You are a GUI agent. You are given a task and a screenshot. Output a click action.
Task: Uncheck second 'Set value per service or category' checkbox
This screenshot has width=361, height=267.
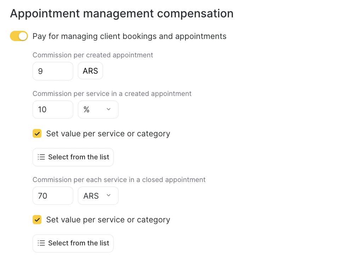point(37,220)
